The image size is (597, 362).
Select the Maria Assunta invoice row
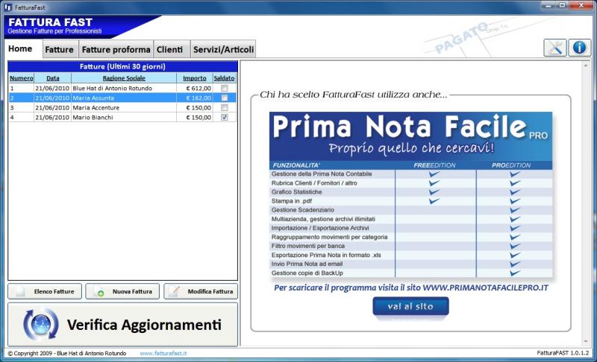(x=123, y=98)
